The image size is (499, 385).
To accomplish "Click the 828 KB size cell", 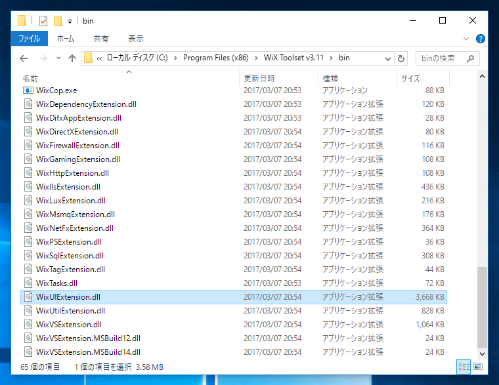I will [x=433, y=311].
